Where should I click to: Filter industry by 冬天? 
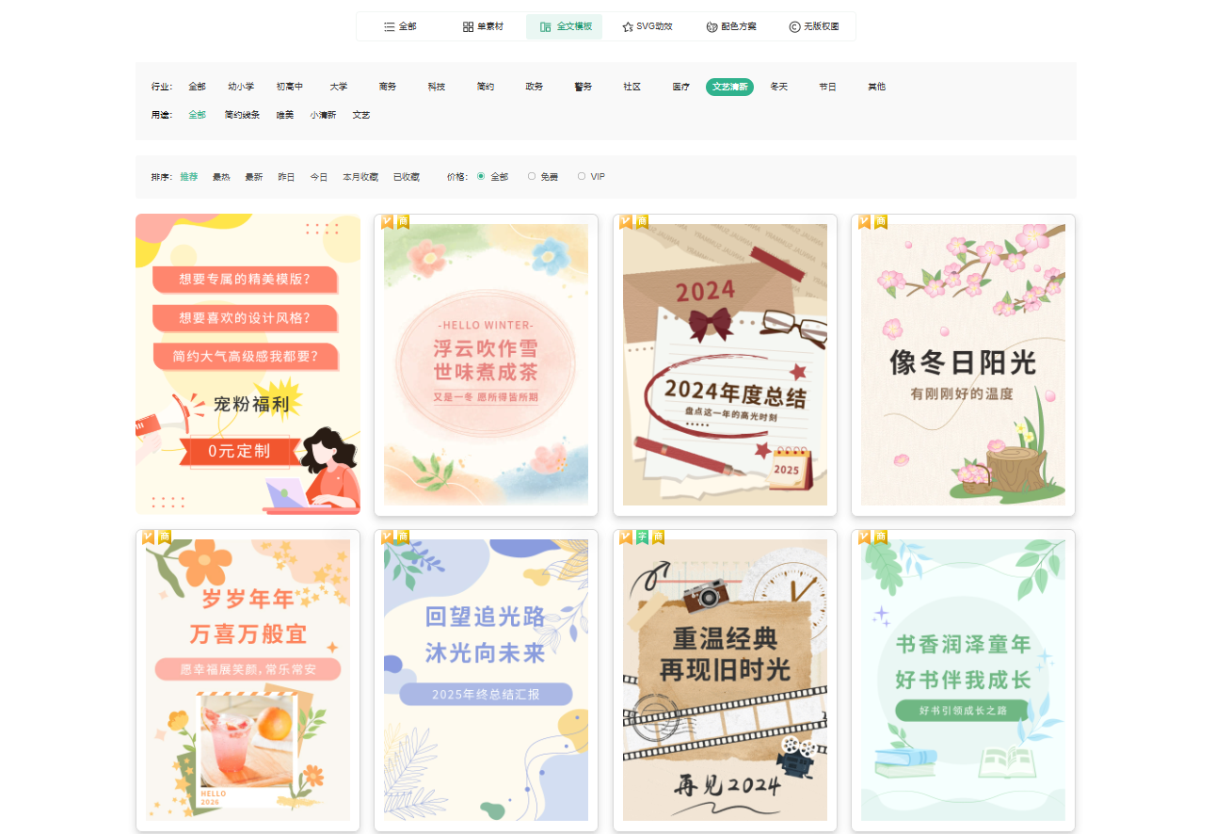[778, 87]
